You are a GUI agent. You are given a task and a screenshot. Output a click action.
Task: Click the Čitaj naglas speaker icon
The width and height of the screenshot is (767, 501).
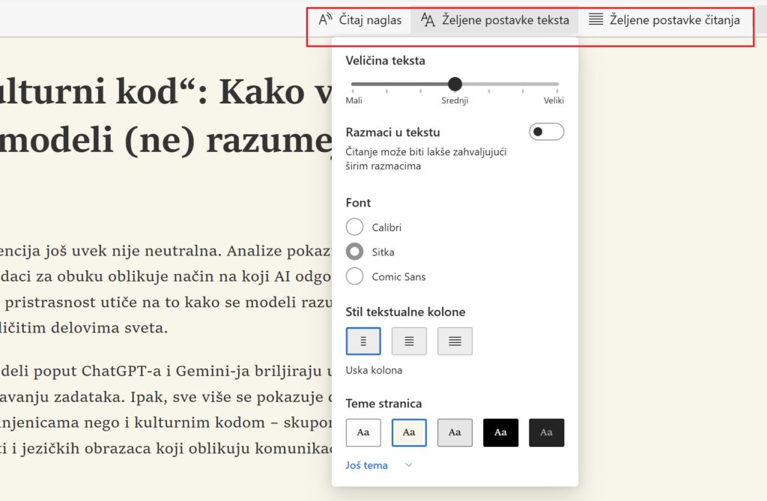tap(326, 20)
